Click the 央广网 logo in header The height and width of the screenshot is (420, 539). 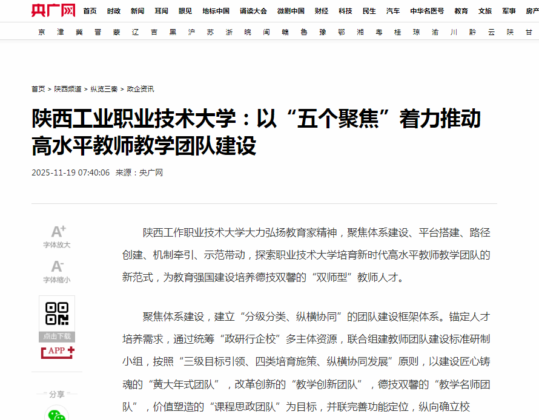pos(53,10)
